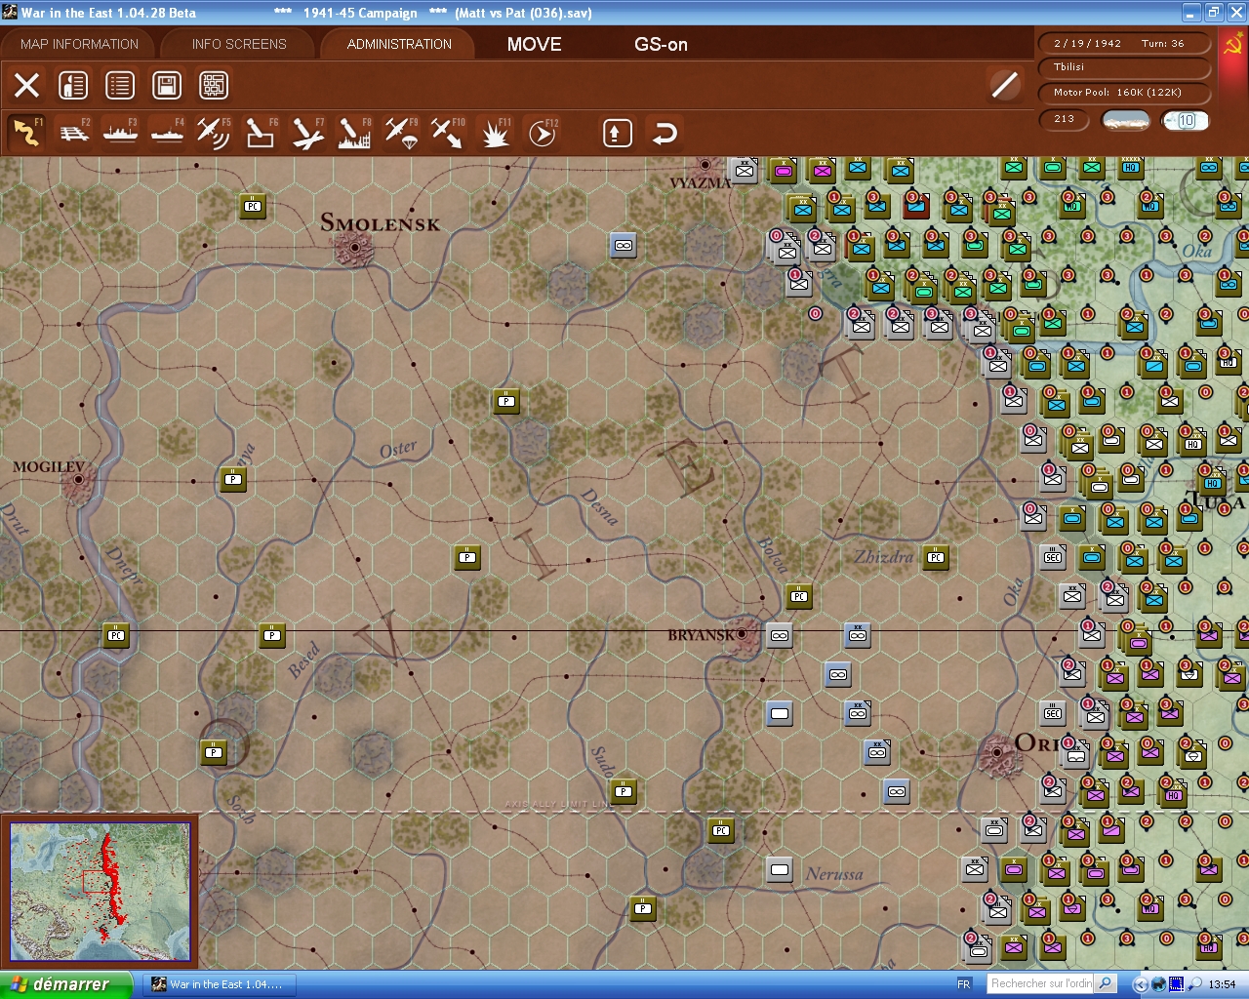
Task: Click the weather indicator showing 10
Action: coord(1186,120)
